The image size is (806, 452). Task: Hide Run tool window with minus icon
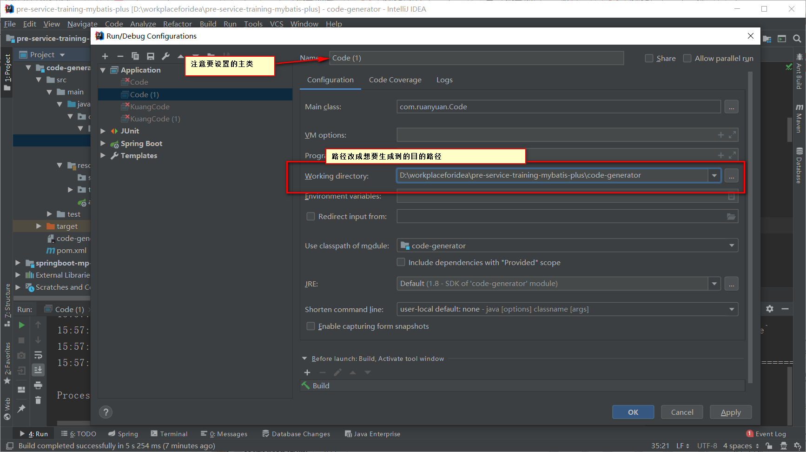pos(785,309)
